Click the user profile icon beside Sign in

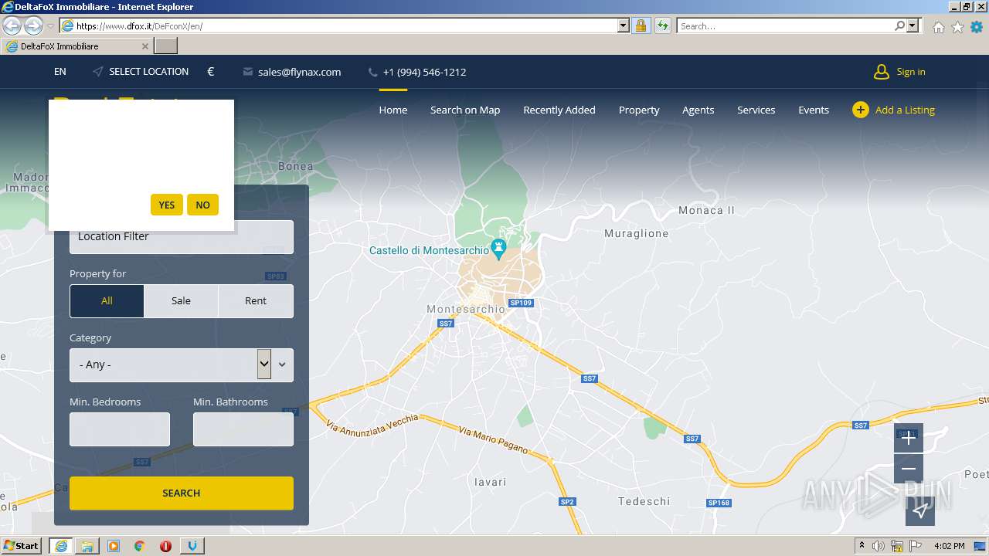point(881,72)
